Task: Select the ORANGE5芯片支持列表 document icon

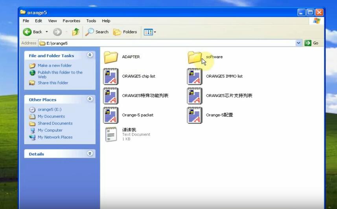Action: [195, 96]
